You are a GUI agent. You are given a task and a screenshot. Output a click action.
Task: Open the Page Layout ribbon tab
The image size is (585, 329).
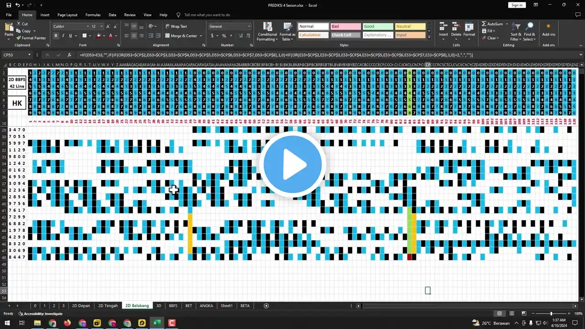[x=67, y=15]
